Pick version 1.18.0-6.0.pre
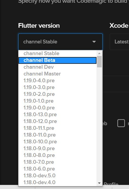The image size is (129, 189). (x=57, y=169)
